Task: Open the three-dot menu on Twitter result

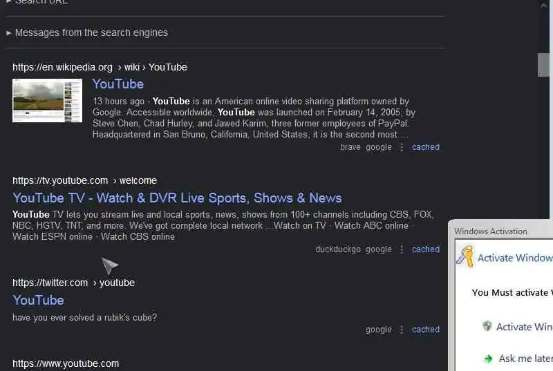Action: 402,330
